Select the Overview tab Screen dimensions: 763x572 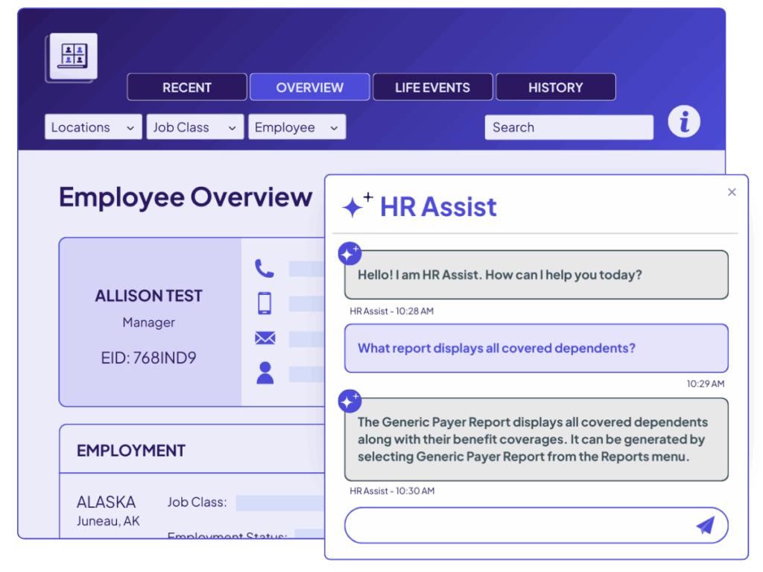pyautogui.click(x=309, y=87)
